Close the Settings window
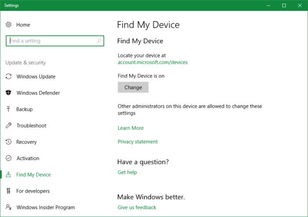This screenshot has width=308, height=217. point(300,5)
